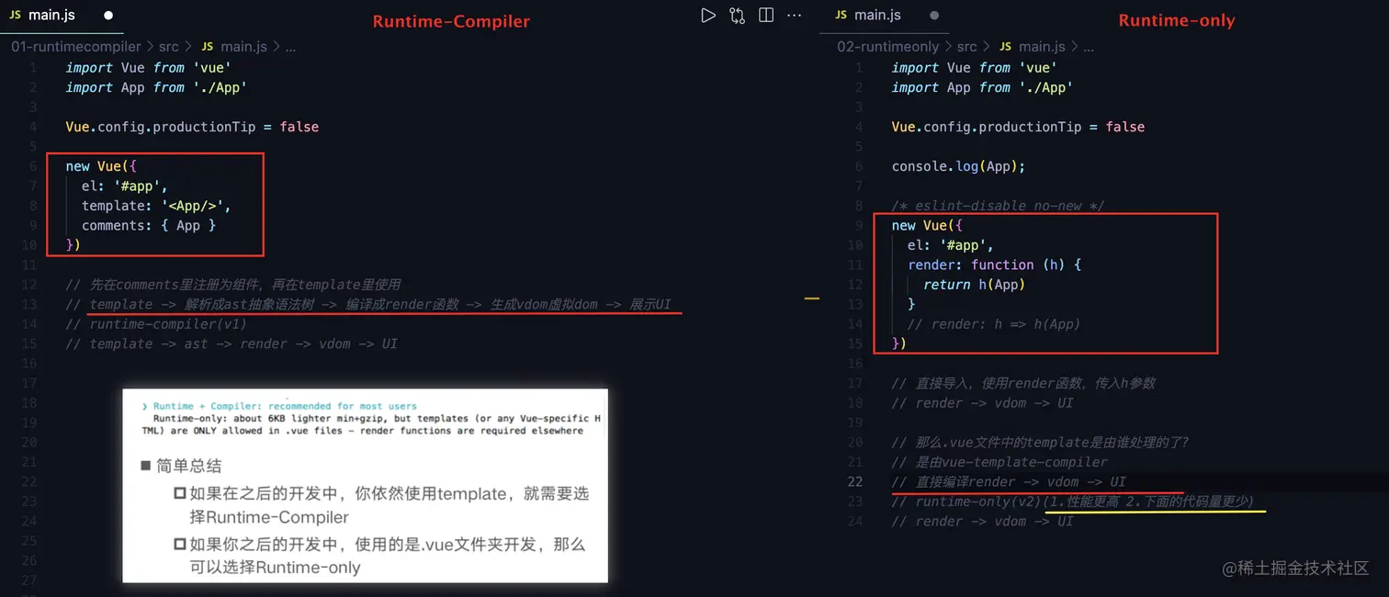Click the JS icon in the left breadcrumb
1389x597 pixels.
207,46
